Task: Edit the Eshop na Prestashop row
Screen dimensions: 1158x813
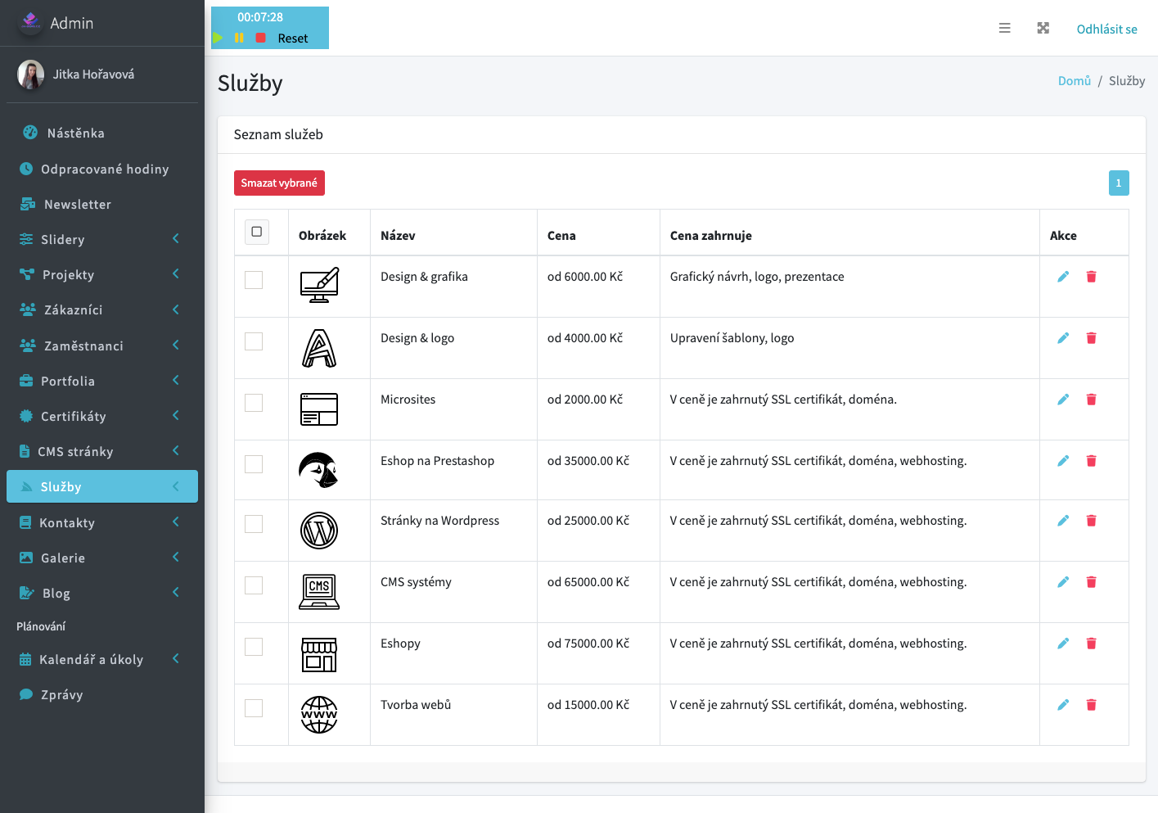Action: coord(1063,461)
